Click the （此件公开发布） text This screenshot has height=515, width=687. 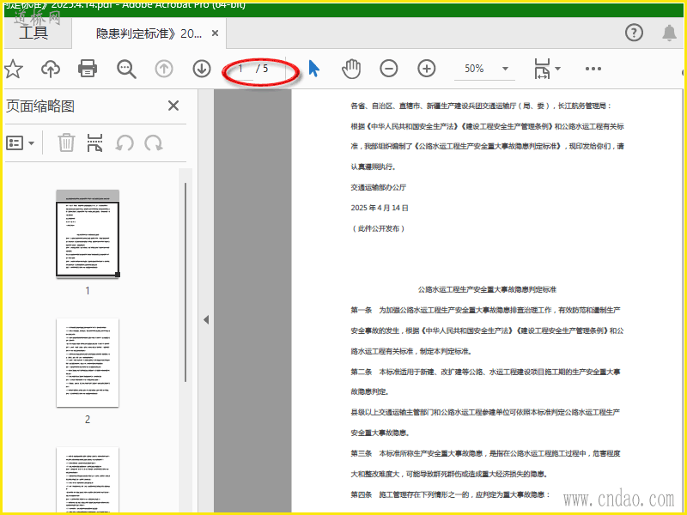pos(379,228)
